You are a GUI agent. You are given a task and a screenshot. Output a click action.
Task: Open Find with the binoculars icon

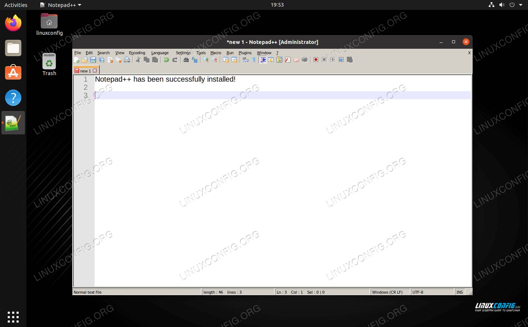186,60
